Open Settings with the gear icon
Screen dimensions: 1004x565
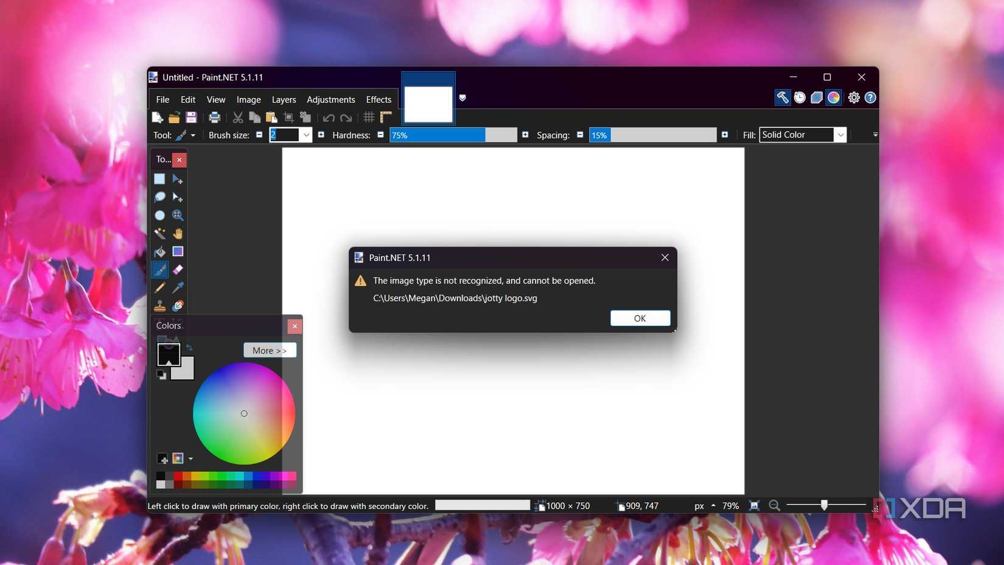click(x=854, y=97)
